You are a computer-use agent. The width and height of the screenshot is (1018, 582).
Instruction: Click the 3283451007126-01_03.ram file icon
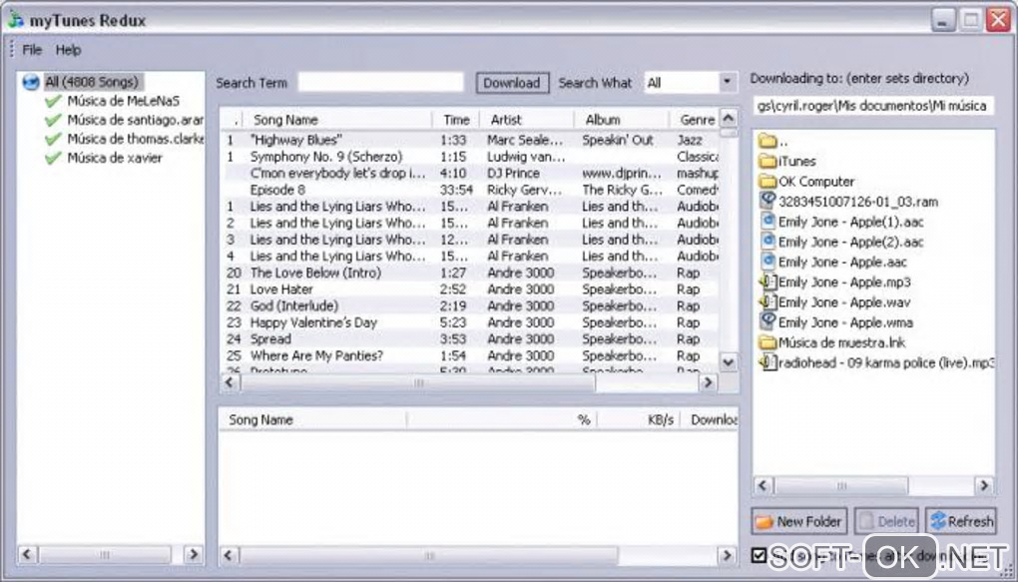pyautogui.click(x=768, y=201)
